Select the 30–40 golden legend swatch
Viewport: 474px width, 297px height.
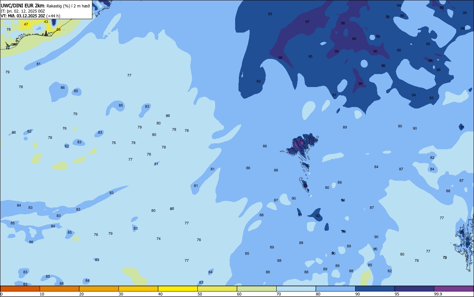point(138,288)
